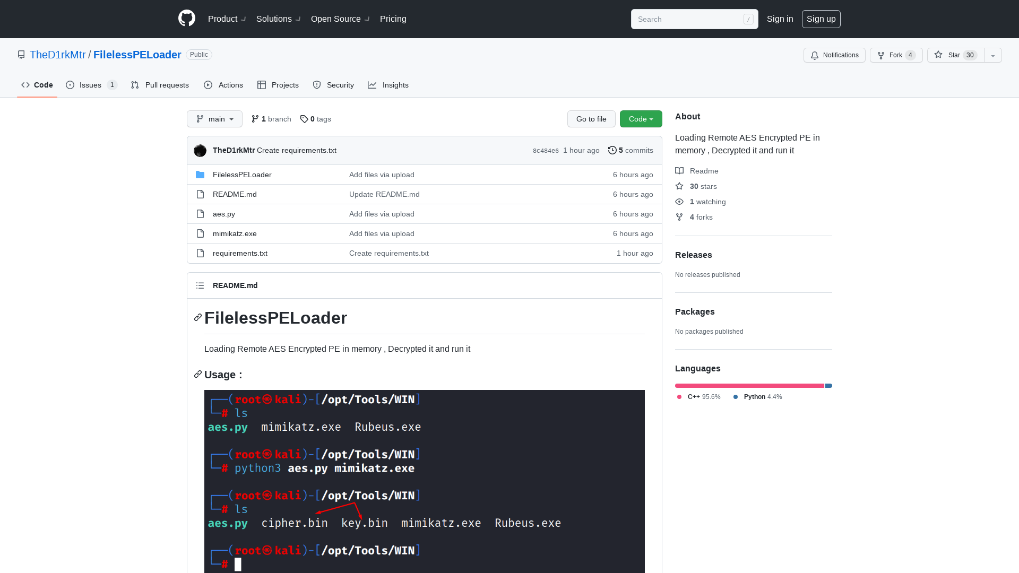Open the Actions tab
The height and width of the screenshot is (573, 1019).
click(x=223, y=85)
